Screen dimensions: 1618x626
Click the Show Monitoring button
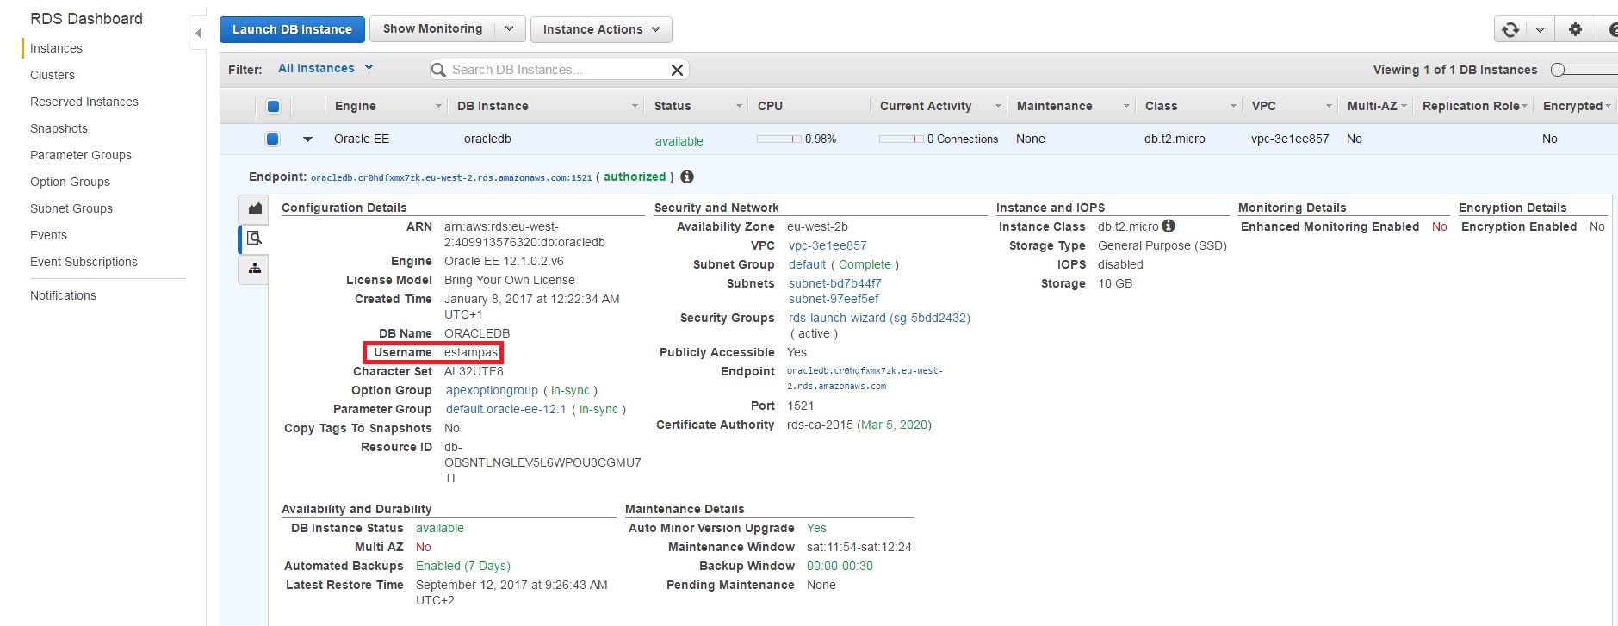click(x=432, y=29)
